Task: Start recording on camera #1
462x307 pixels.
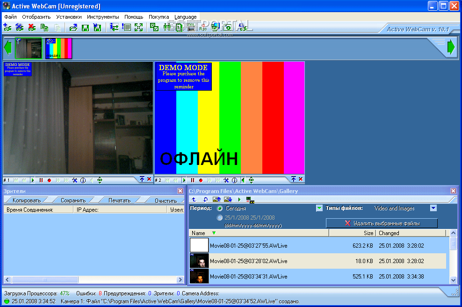Action: [x=49, y=180]
